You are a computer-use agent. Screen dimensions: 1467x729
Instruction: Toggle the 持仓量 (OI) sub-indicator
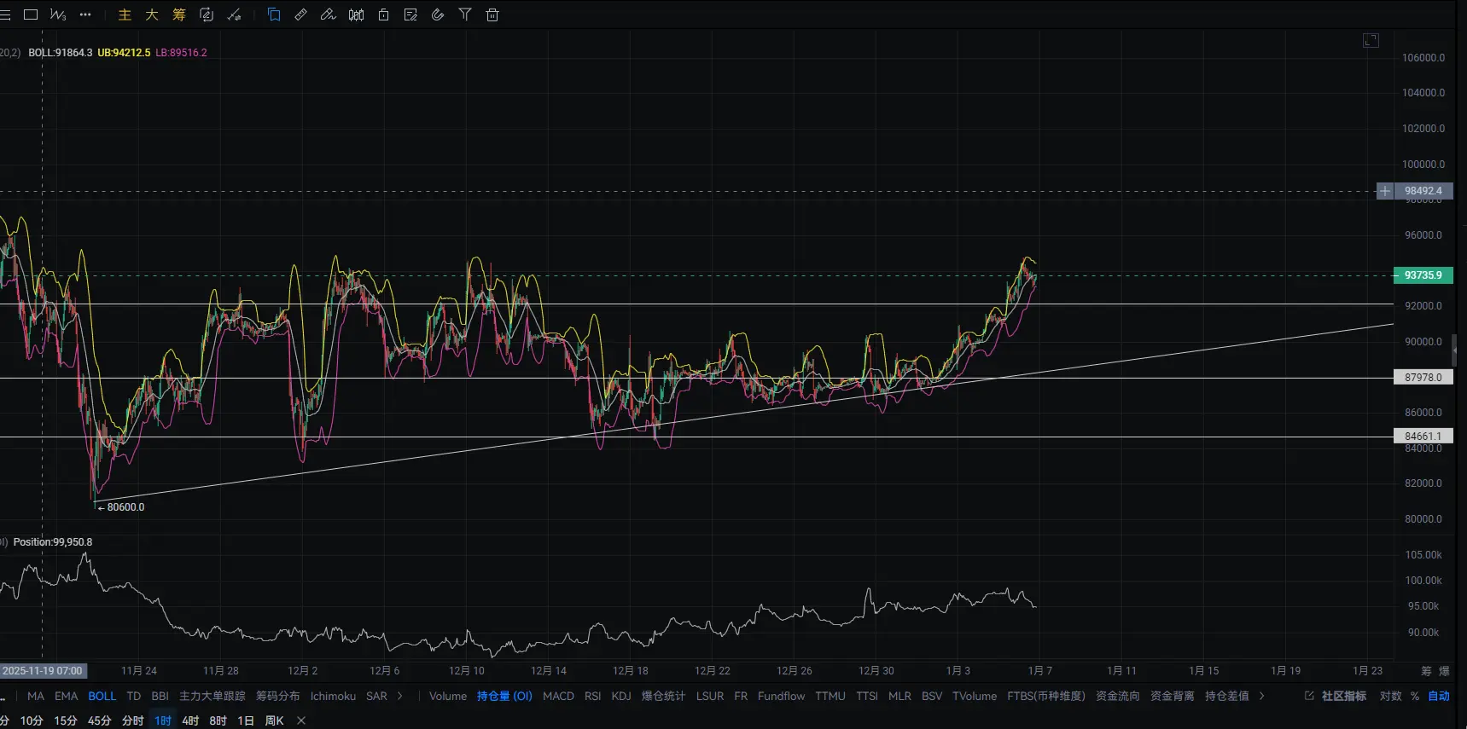[x=504, y=696]
